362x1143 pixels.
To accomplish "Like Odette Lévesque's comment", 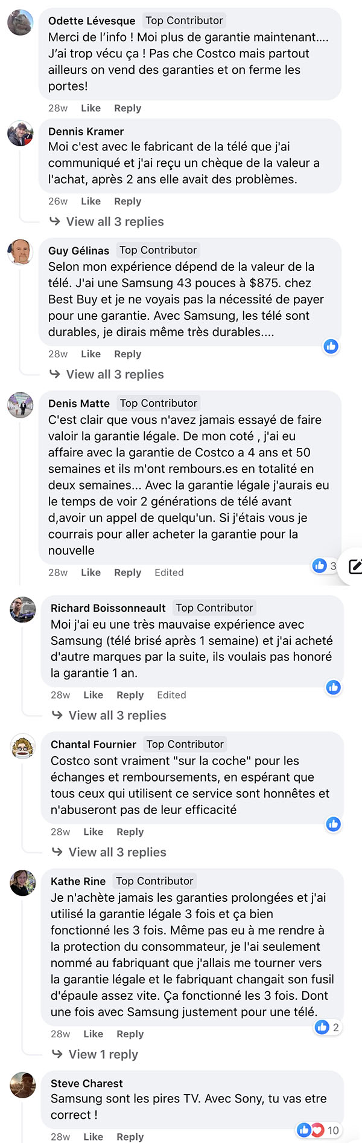I will pos(91,108).
